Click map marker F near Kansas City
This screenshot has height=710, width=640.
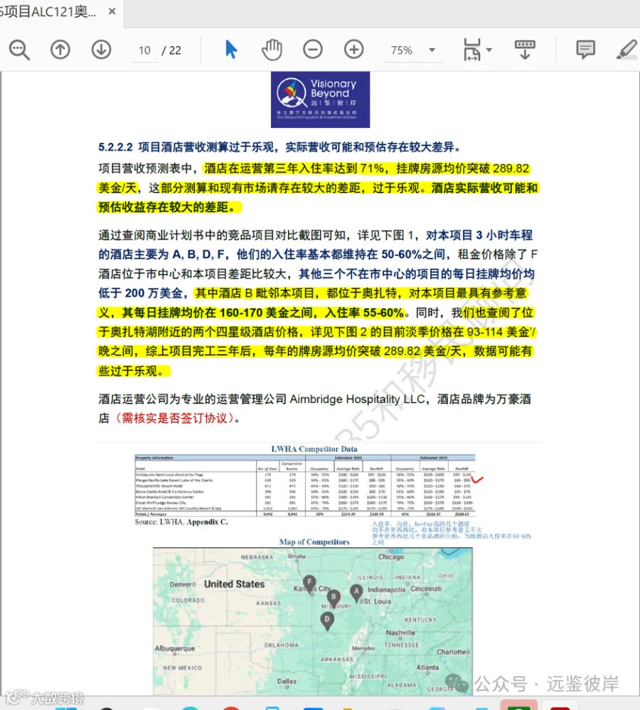click(x=309, y=583)
